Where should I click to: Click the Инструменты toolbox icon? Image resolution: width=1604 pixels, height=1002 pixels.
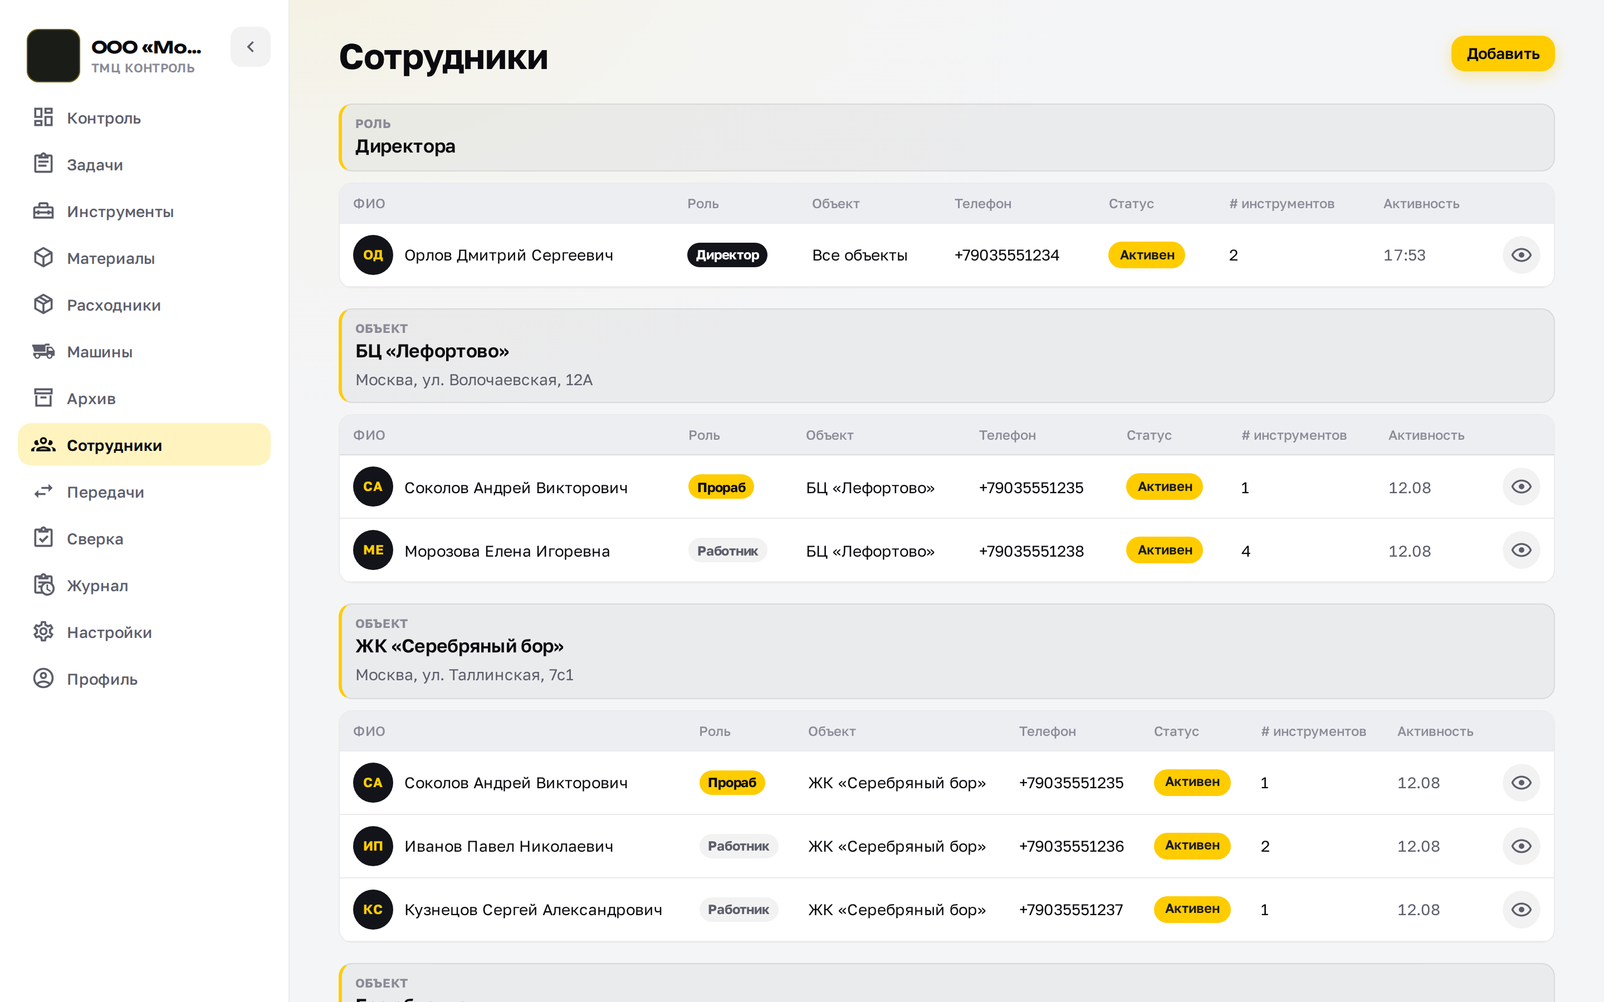coord(43,211)
